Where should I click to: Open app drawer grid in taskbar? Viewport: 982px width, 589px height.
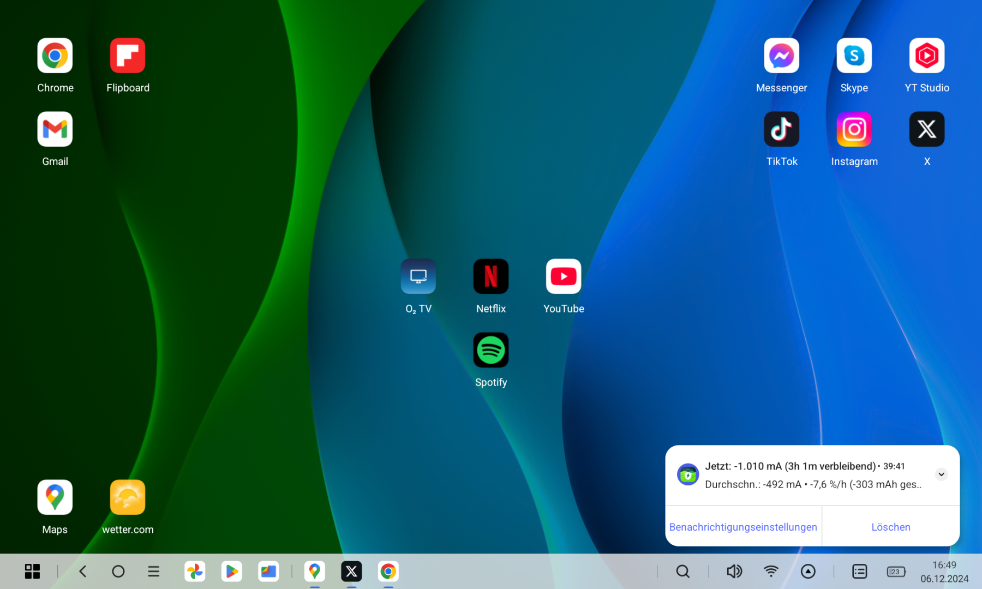[32, 572]
